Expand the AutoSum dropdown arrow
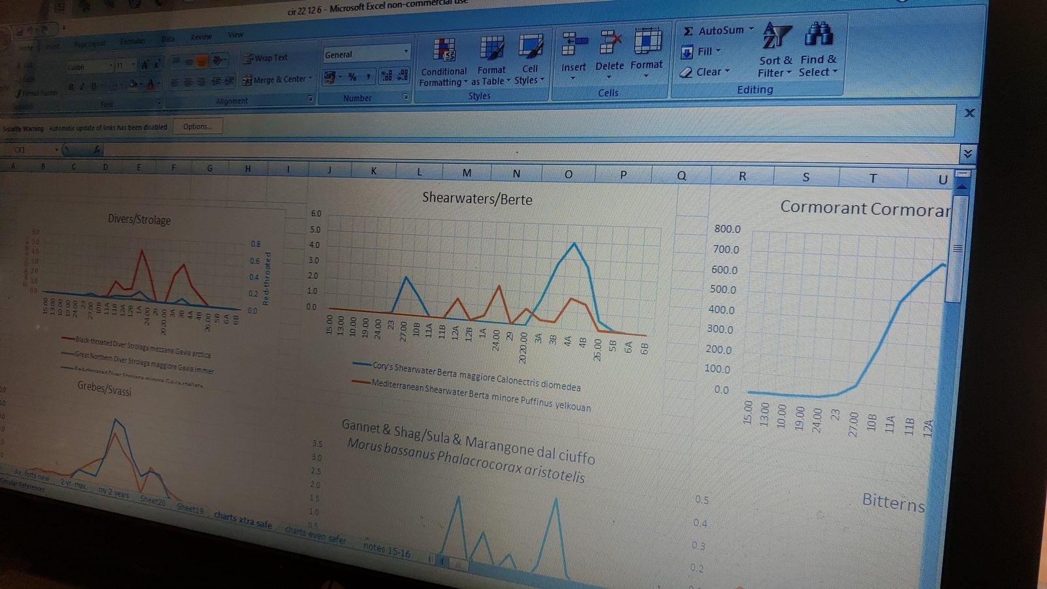The height and width of the screenshot is (589, 1047). point(751,29)
